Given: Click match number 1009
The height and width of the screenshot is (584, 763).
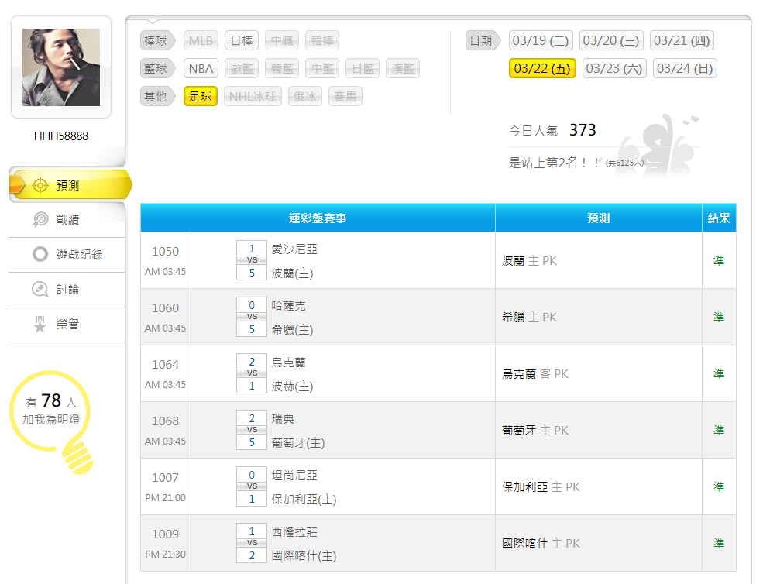Looking at the screenshot, I should (x=166, y=534).
